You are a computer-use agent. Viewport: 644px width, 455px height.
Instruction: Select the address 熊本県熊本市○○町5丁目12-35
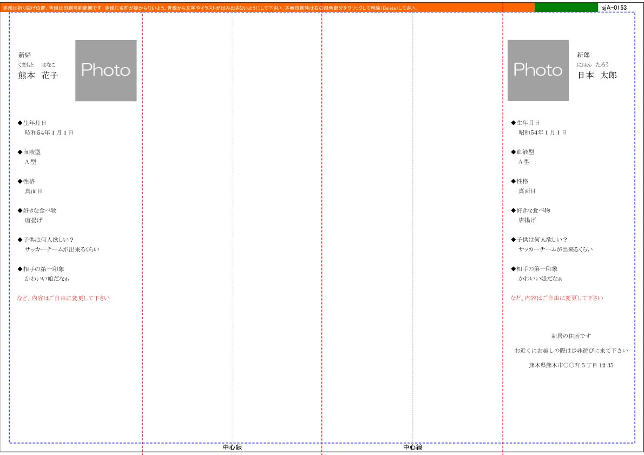tap(571, 366)
